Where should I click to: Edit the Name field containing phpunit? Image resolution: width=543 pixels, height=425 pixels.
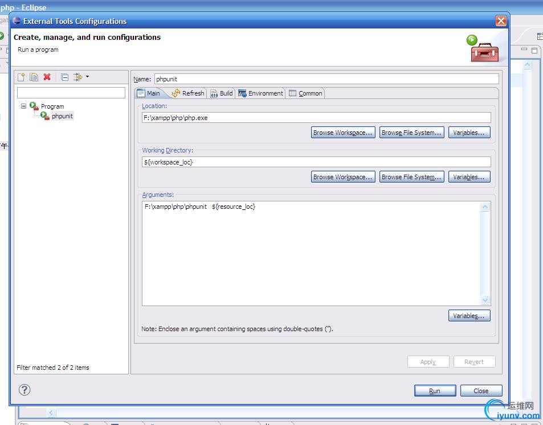(326, 79)
